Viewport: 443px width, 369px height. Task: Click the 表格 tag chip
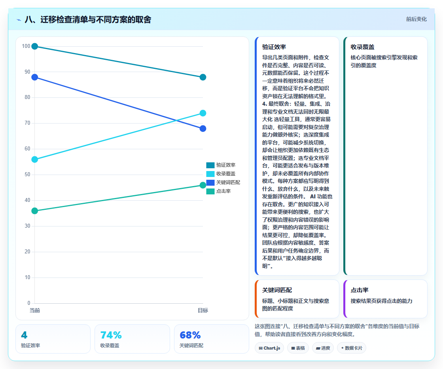(298, 348)
